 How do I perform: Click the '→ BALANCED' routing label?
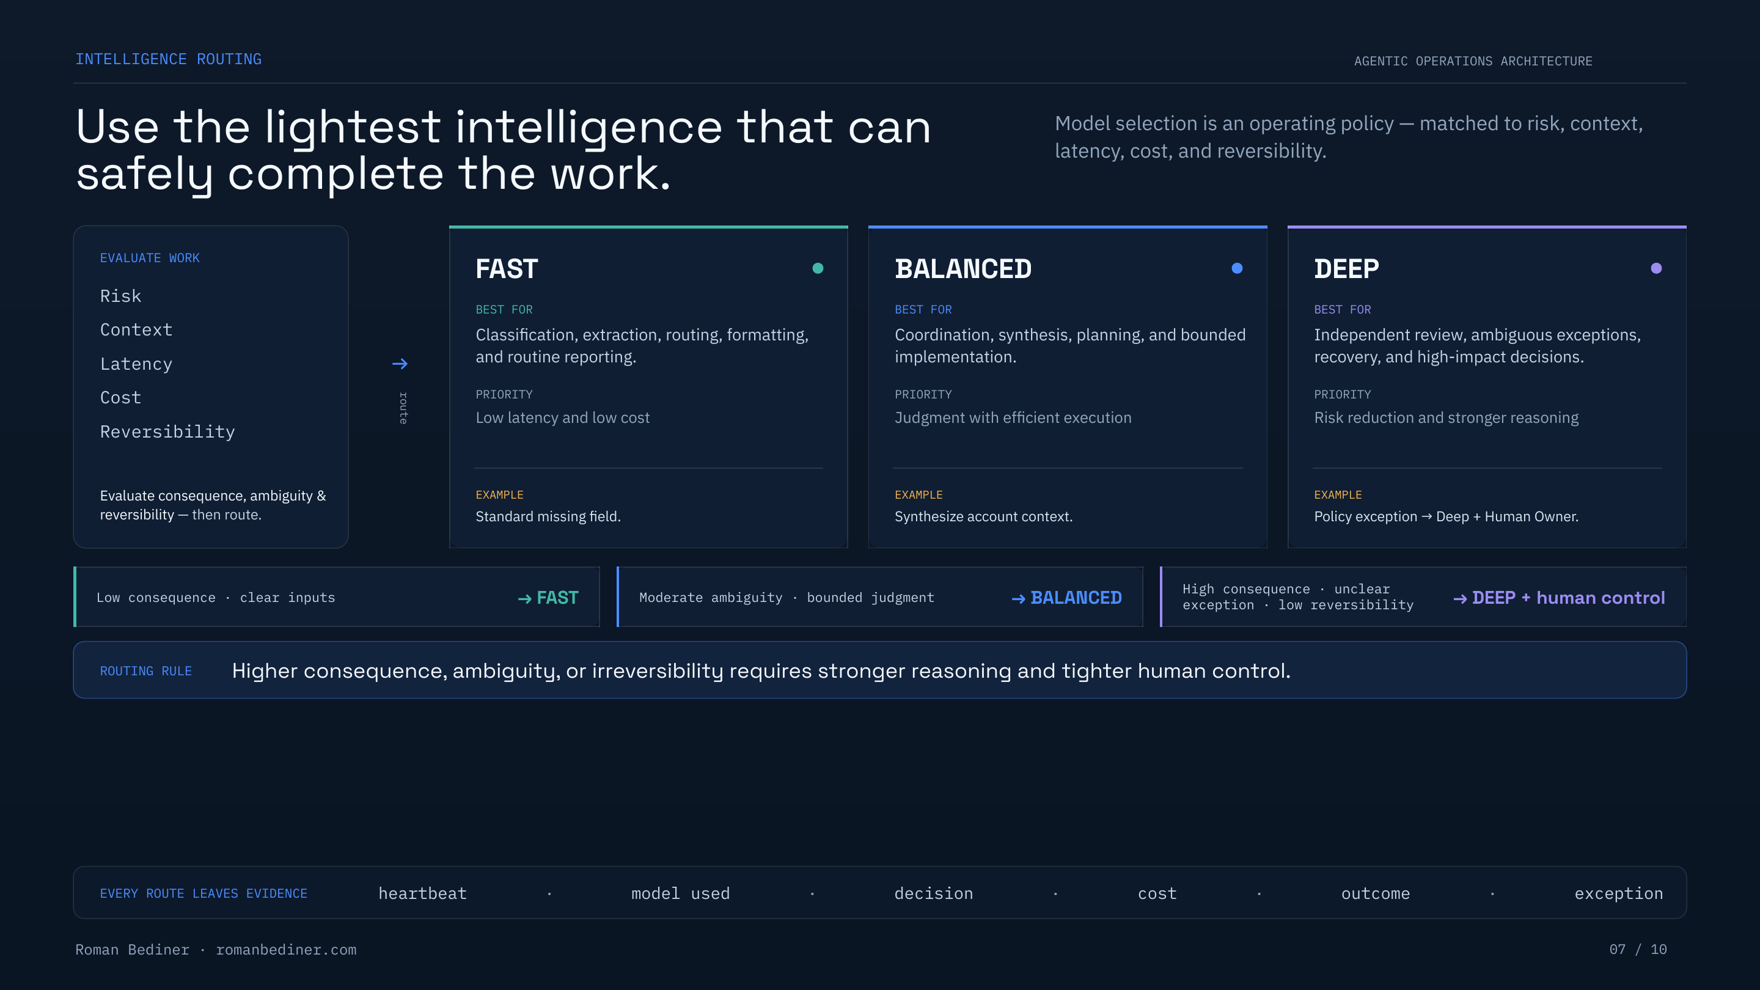point(1066,598)
